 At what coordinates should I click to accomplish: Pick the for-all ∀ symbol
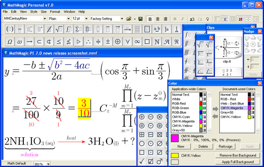pyautogui.click(x=127, y=42)
